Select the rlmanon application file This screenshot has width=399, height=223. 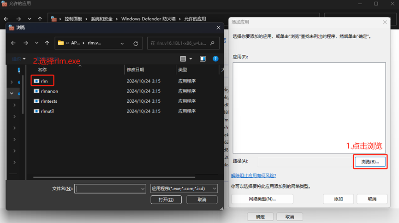click(49, 91)
